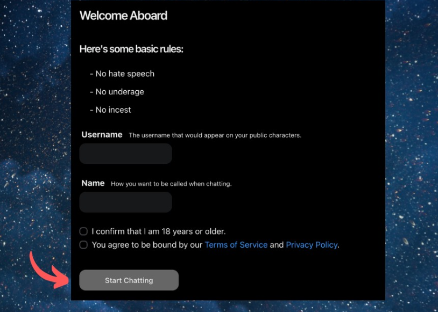Click the "Here's some basic rules" heading

point(131,49)
